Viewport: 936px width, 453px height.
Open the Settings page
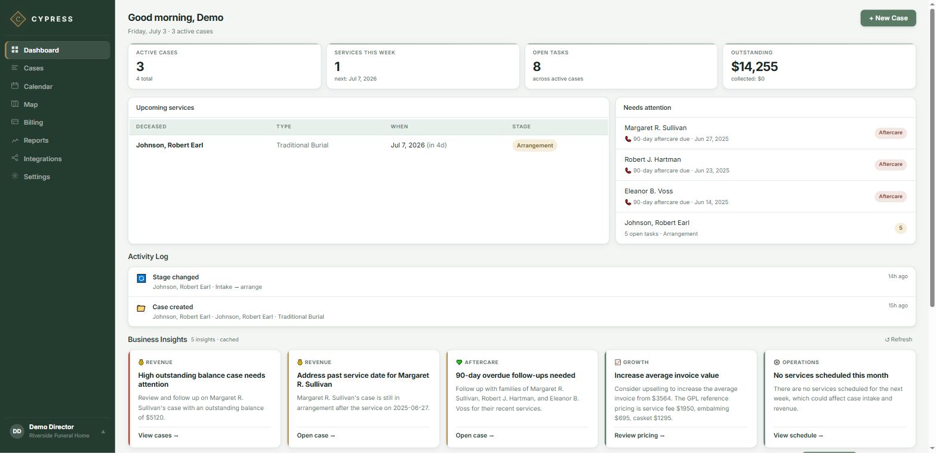(57, 177)
